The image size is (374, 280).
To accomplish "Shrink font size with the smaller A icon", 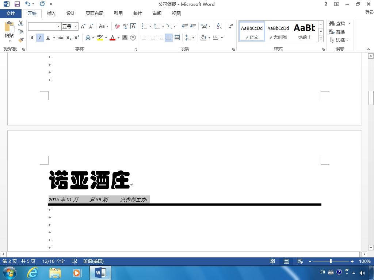I will (91, 26).
